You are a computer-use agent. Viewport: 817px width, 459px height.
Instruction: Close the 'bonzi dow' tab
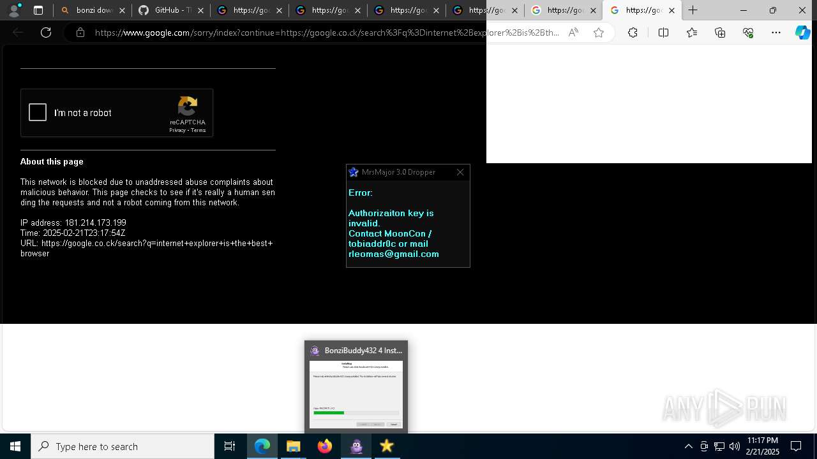[122, 10]
